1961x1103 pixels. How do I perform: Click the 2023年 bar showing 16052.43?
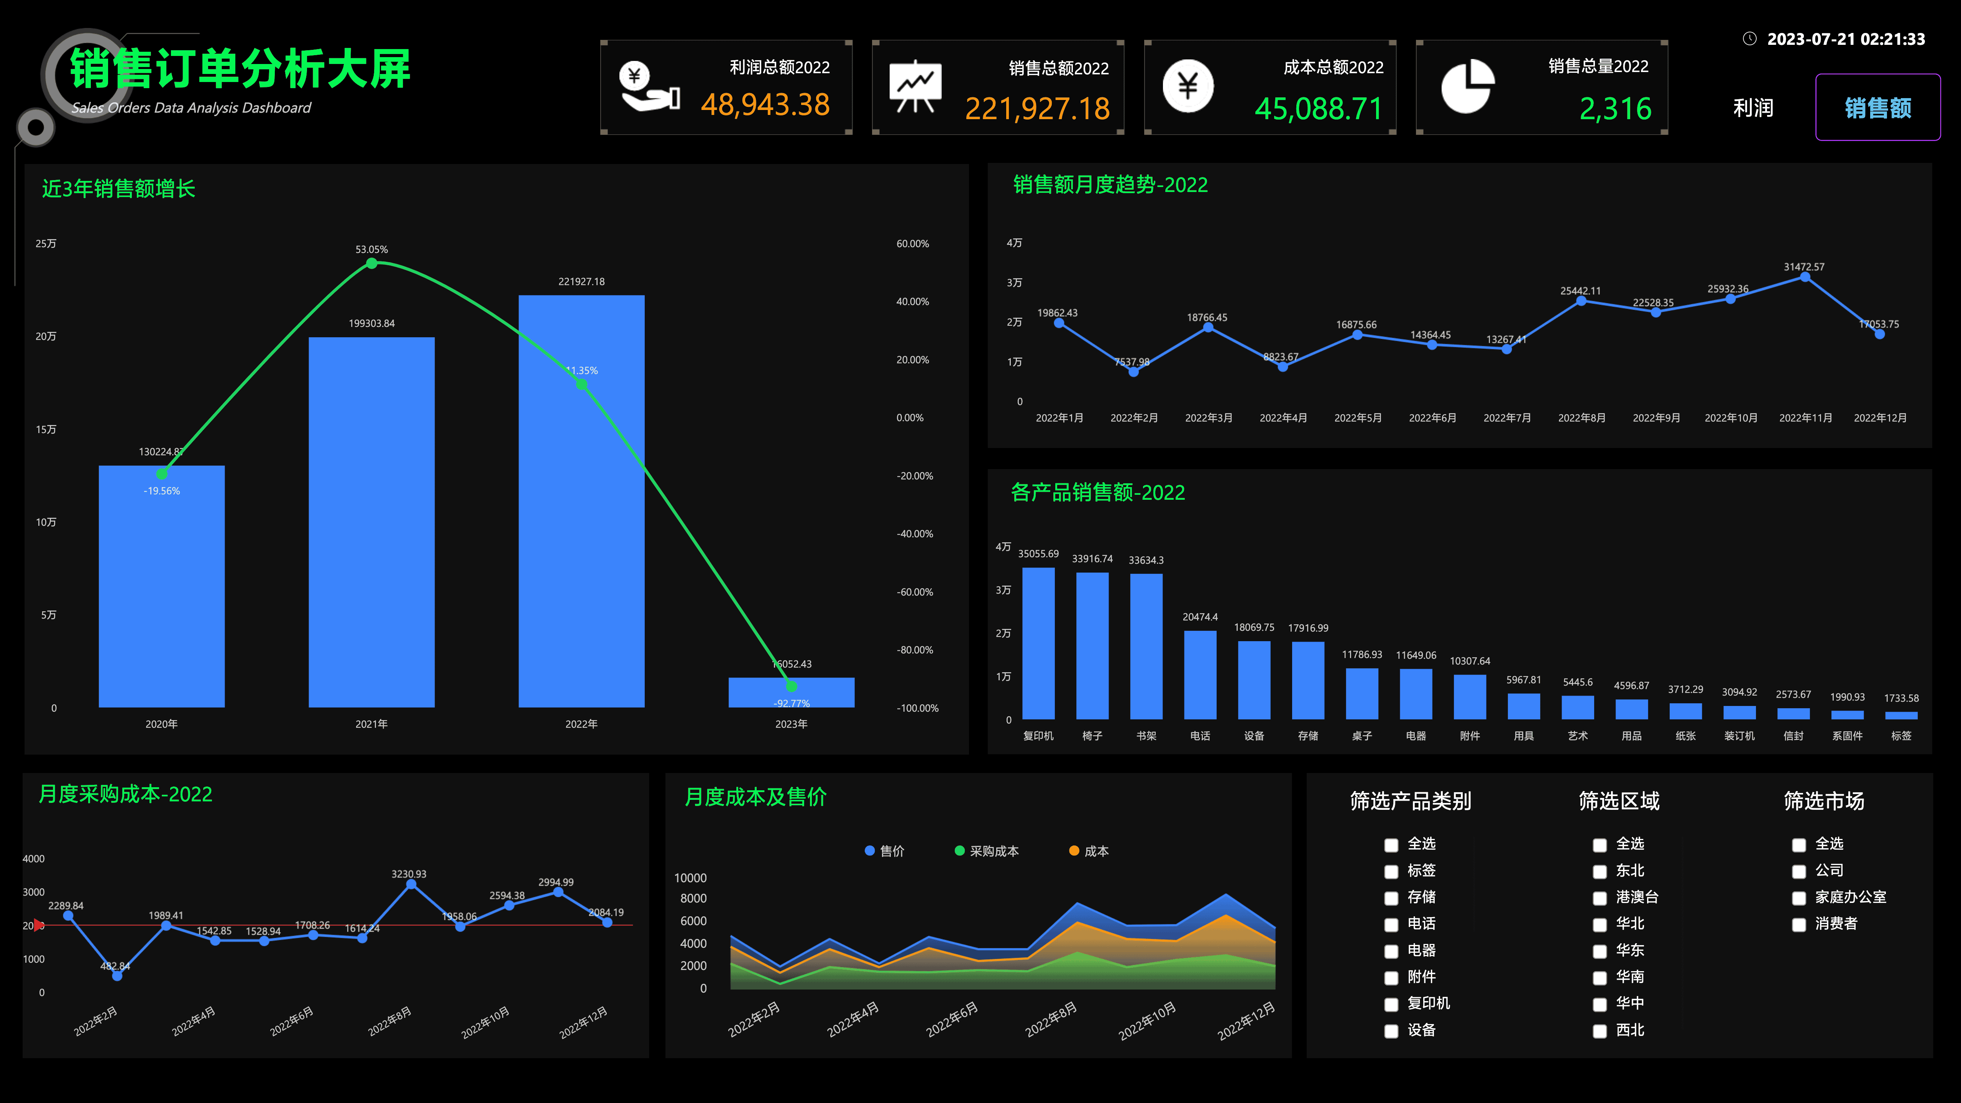(x=792, y=693)
